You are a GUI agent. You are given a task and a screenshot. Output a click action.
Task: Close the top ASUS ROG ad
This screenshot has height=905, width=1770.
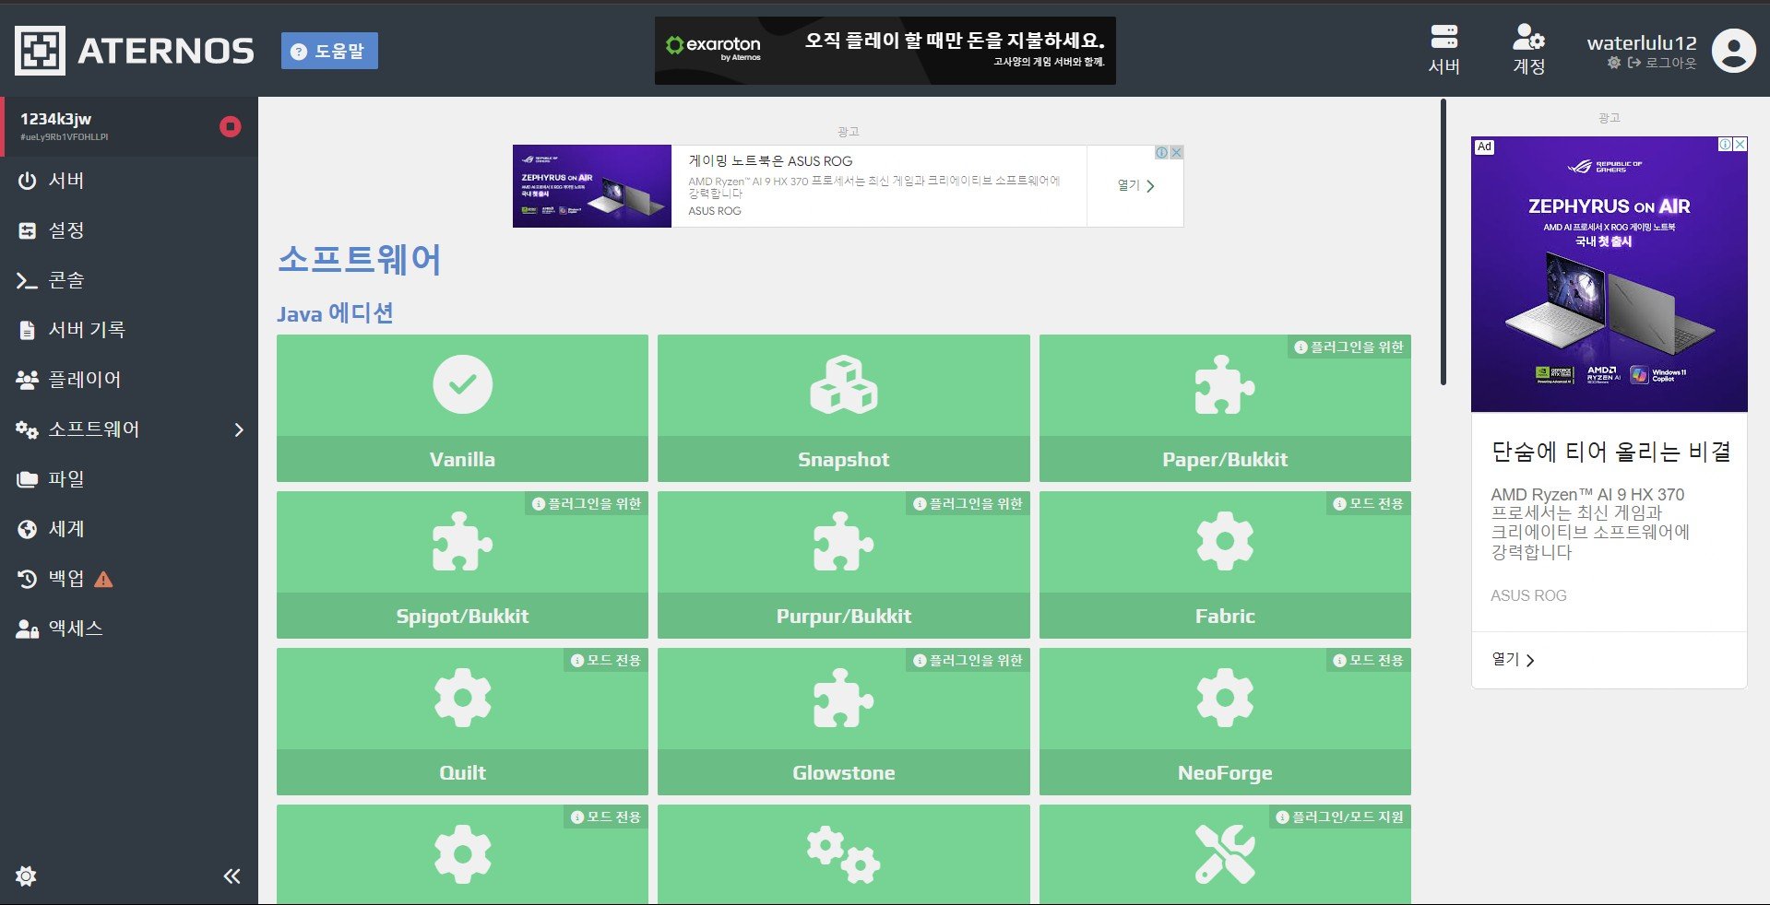tap(1176, 153)
